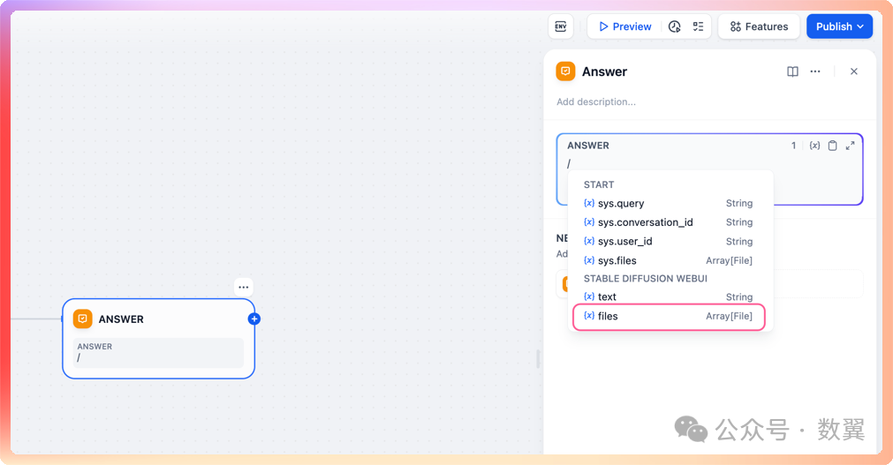Expand the Publish dropdown
This screenshot has width=893, height=465.
pos(839,26)
